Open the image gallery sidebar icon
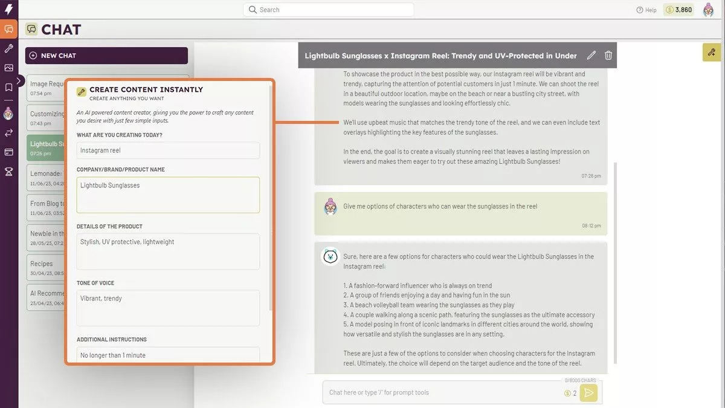The height and width of the screenshot is (408, 725). click(9, 68)
